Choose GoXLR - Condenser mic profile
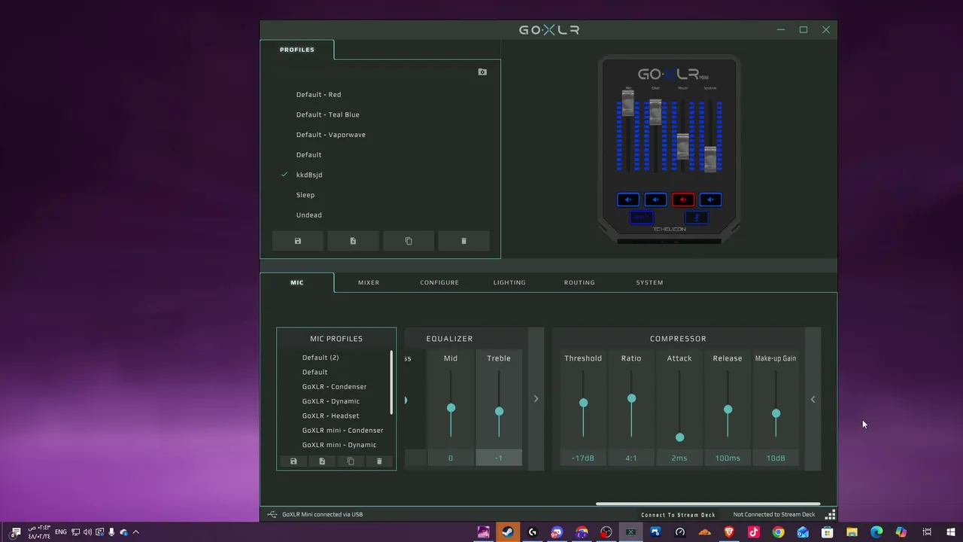Viewport: 963px width, 542px height. coord(334,387)
